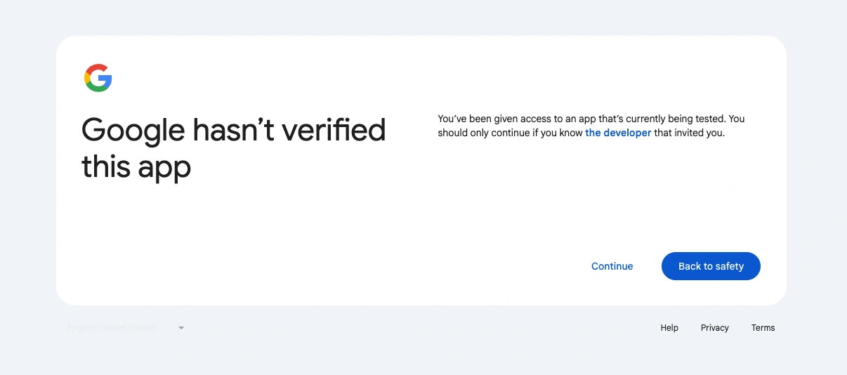
Task: Select the English (United States) language field
Action: [x=112, y=328]
